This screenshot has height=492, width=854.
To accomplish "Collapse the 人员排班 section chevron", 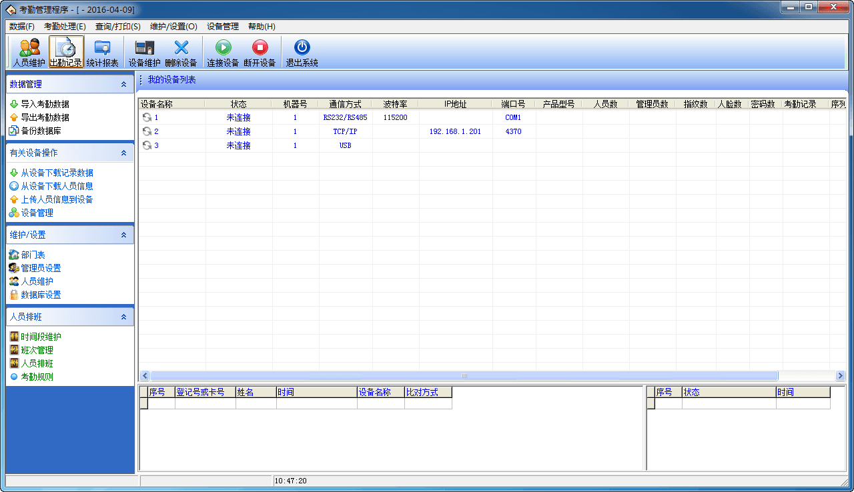I will pos(123,317).
